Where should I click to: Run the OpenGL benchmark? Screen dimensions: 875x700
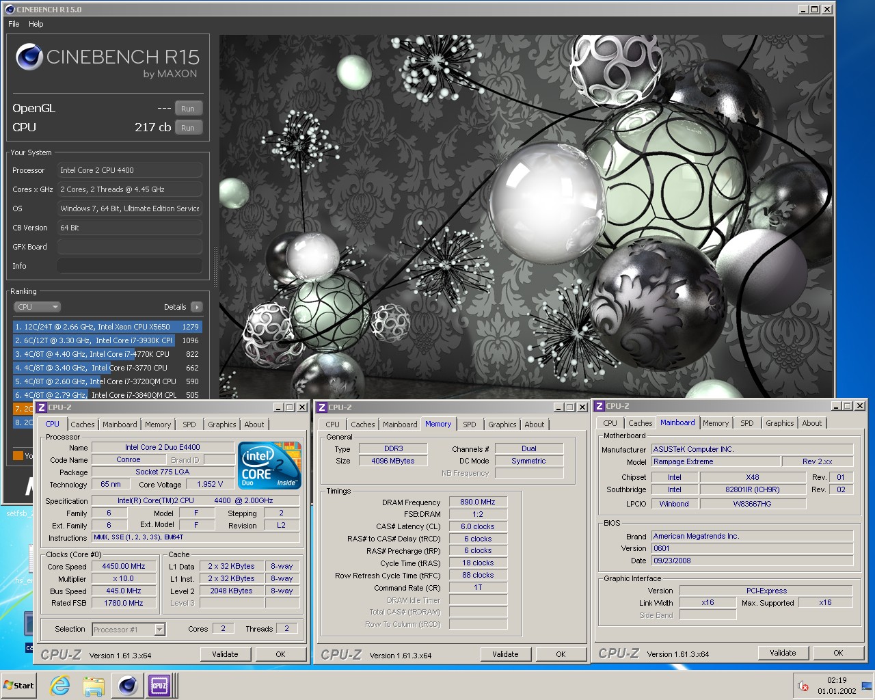tap(188, 109)
